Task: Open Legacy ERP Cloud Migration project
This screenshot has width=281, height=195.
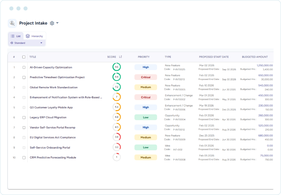Action: (48, 117)
